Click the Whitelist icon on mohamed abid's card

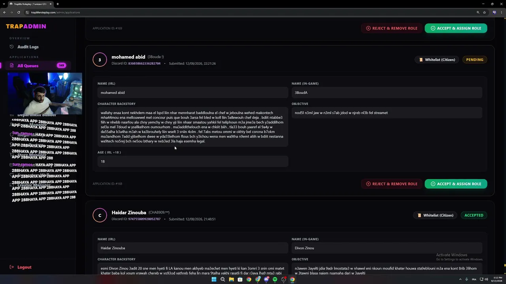(421, 60)
